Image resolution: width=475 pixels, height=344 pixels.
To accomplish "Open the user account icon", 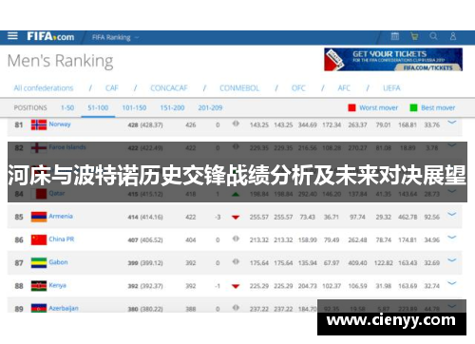I will (453, 36).
